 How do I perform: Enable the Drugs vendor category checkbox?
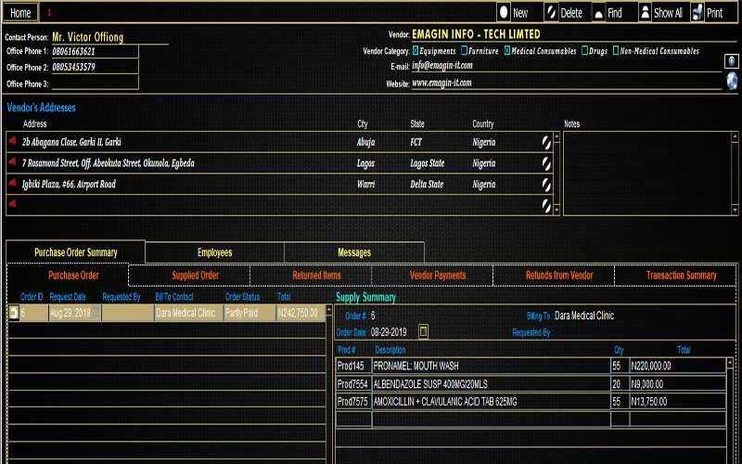[x=584, y=51]
